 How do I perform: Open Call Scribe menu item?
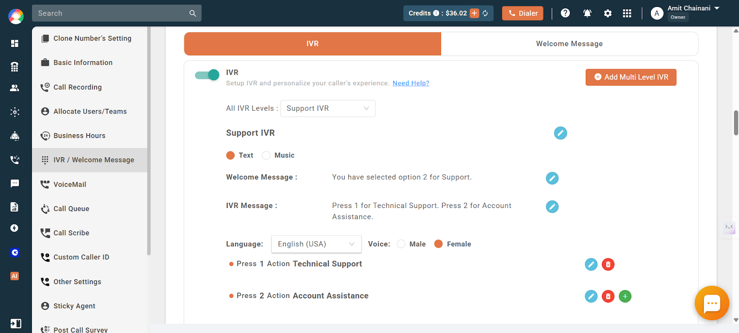(x=90, y=233)
